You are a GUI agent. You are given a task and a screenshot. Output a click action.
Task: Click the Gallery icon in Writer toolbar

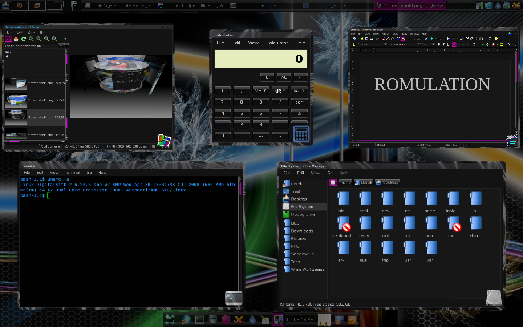pos(477,39)
